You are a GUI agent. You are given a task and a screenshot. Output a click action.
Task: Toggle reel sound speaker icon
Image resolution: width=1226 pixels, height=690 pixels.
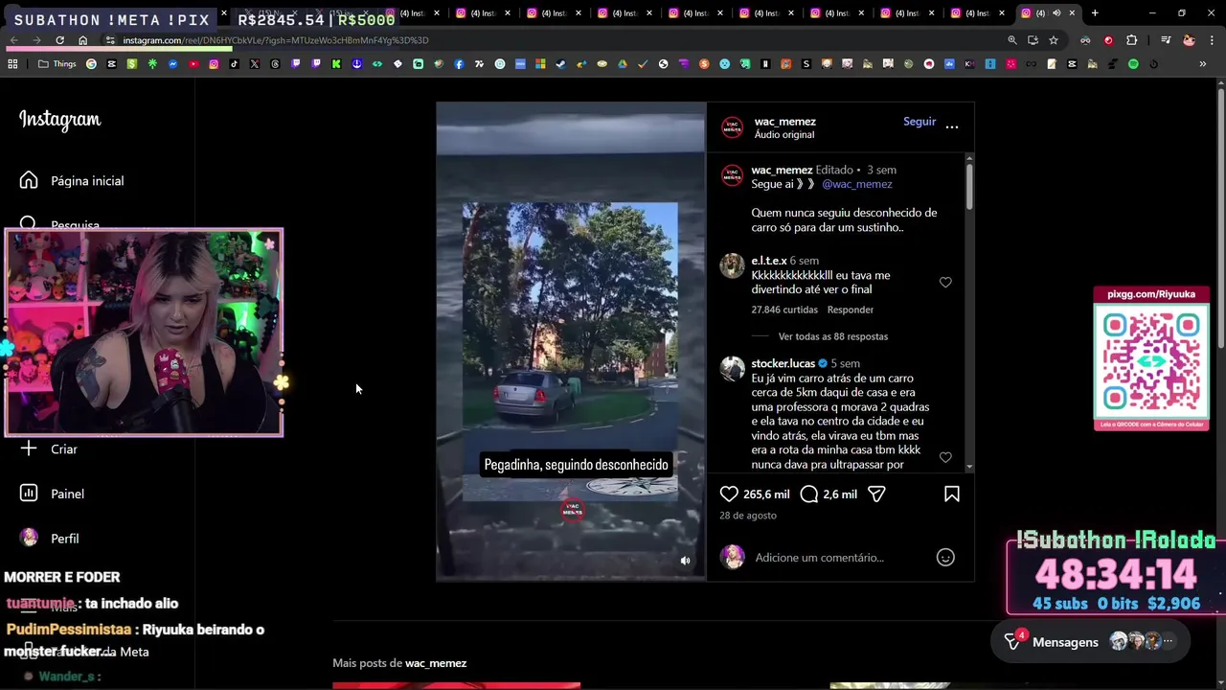pos(685,561)
